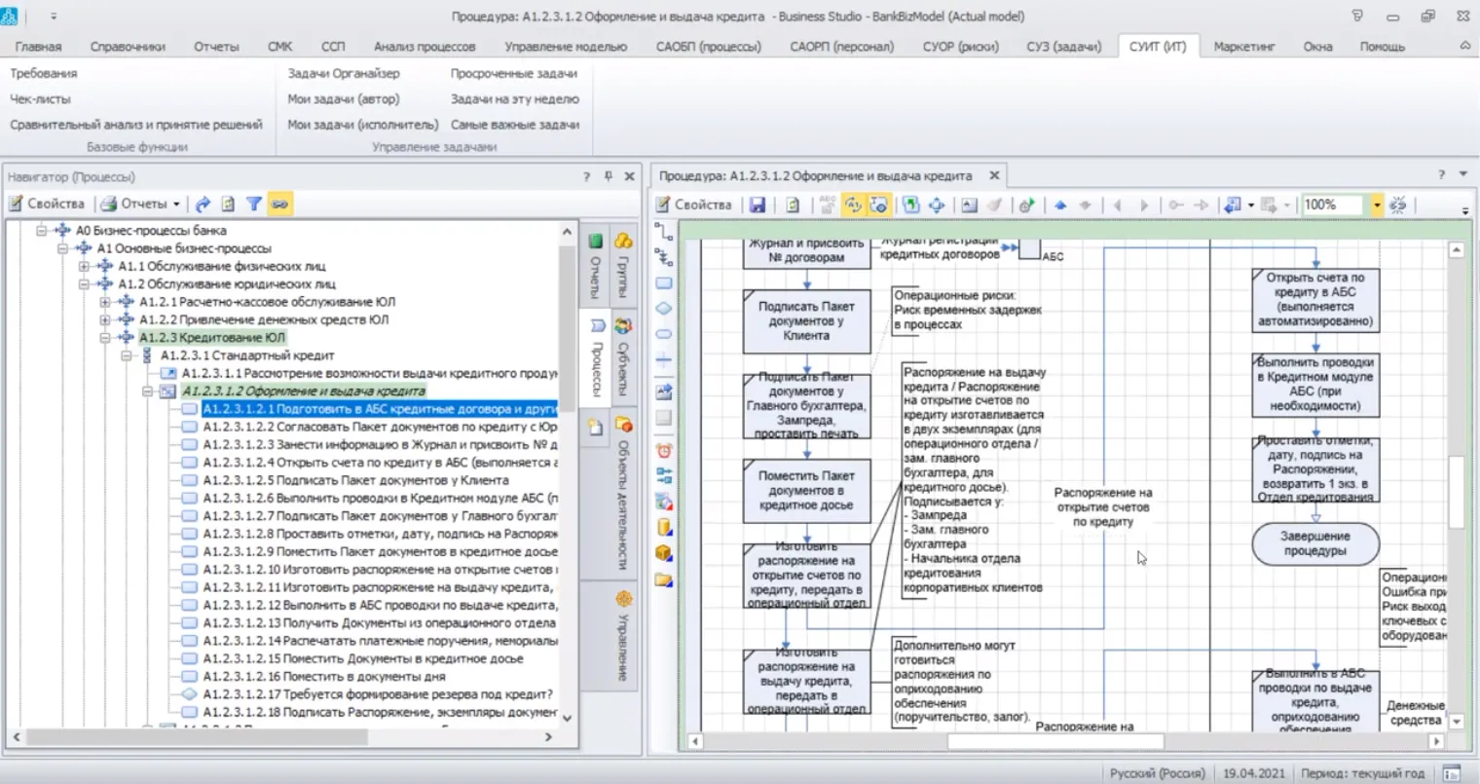
Task: Collapse A0 Бизнес-процессы банка node
Action: pyautogui.click(x=43, y=231)
